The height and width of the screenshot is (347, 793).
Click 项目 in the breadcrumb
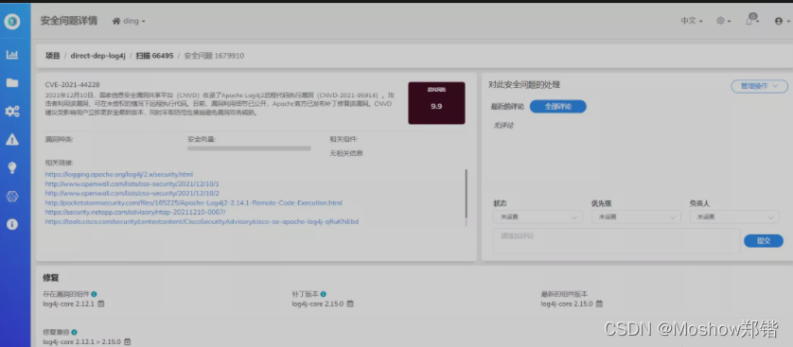point(53,56)
